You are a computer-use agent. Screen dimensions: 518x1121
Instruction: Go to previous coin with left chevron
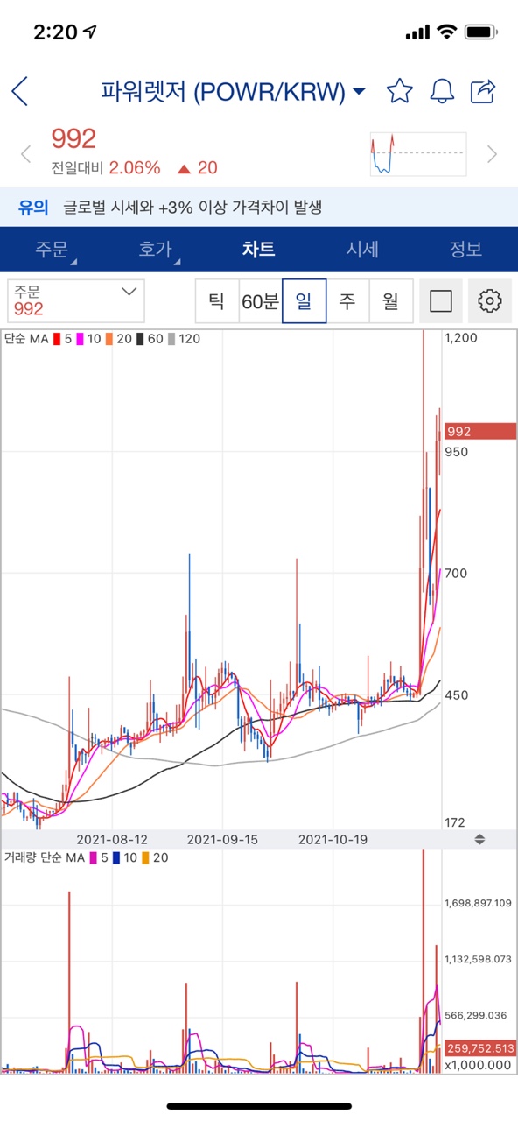click(x=26, y=154)
